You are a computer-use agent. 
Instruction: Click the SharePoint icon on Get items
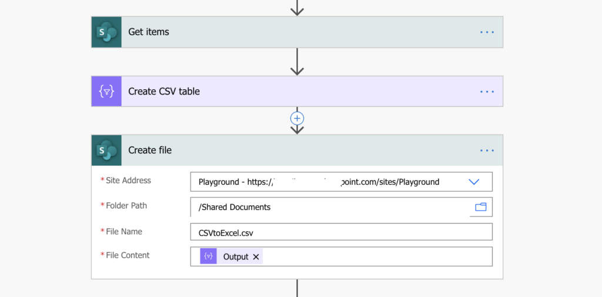(106, 32)
